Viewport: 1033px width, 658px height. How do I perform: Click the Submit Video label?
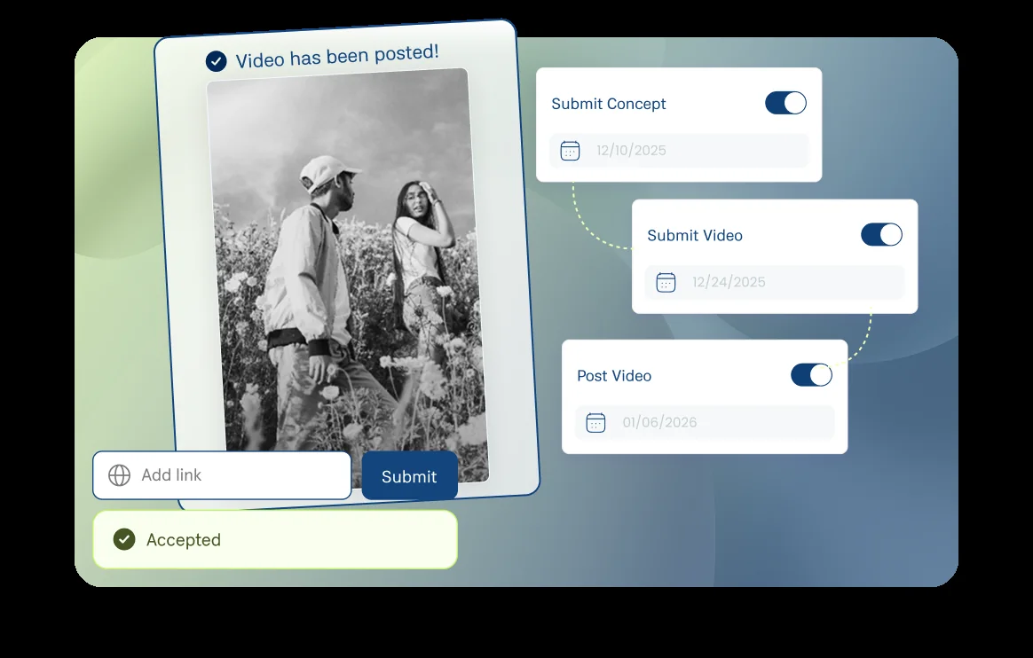pos(695,236)
